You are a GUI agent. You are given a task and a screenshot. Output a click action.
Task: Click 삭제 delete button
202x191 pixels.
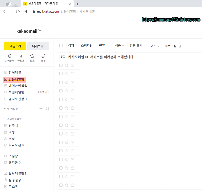(71, 46)
